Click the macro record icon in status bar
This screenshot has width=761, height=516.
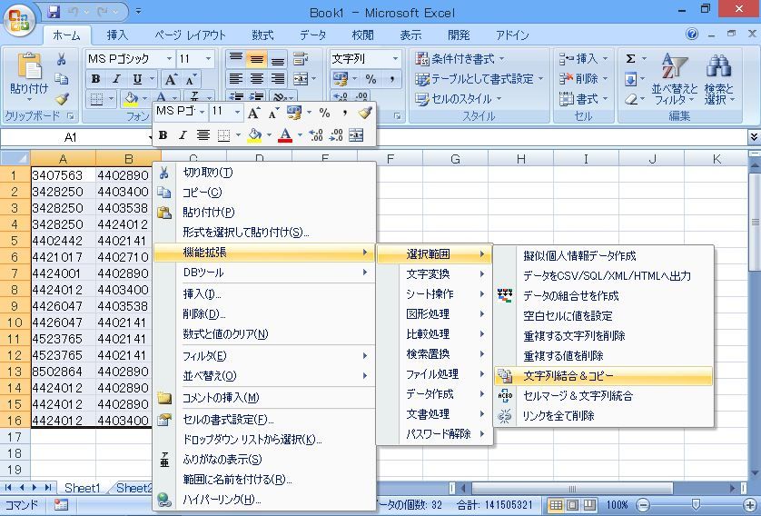coord(61,505)
